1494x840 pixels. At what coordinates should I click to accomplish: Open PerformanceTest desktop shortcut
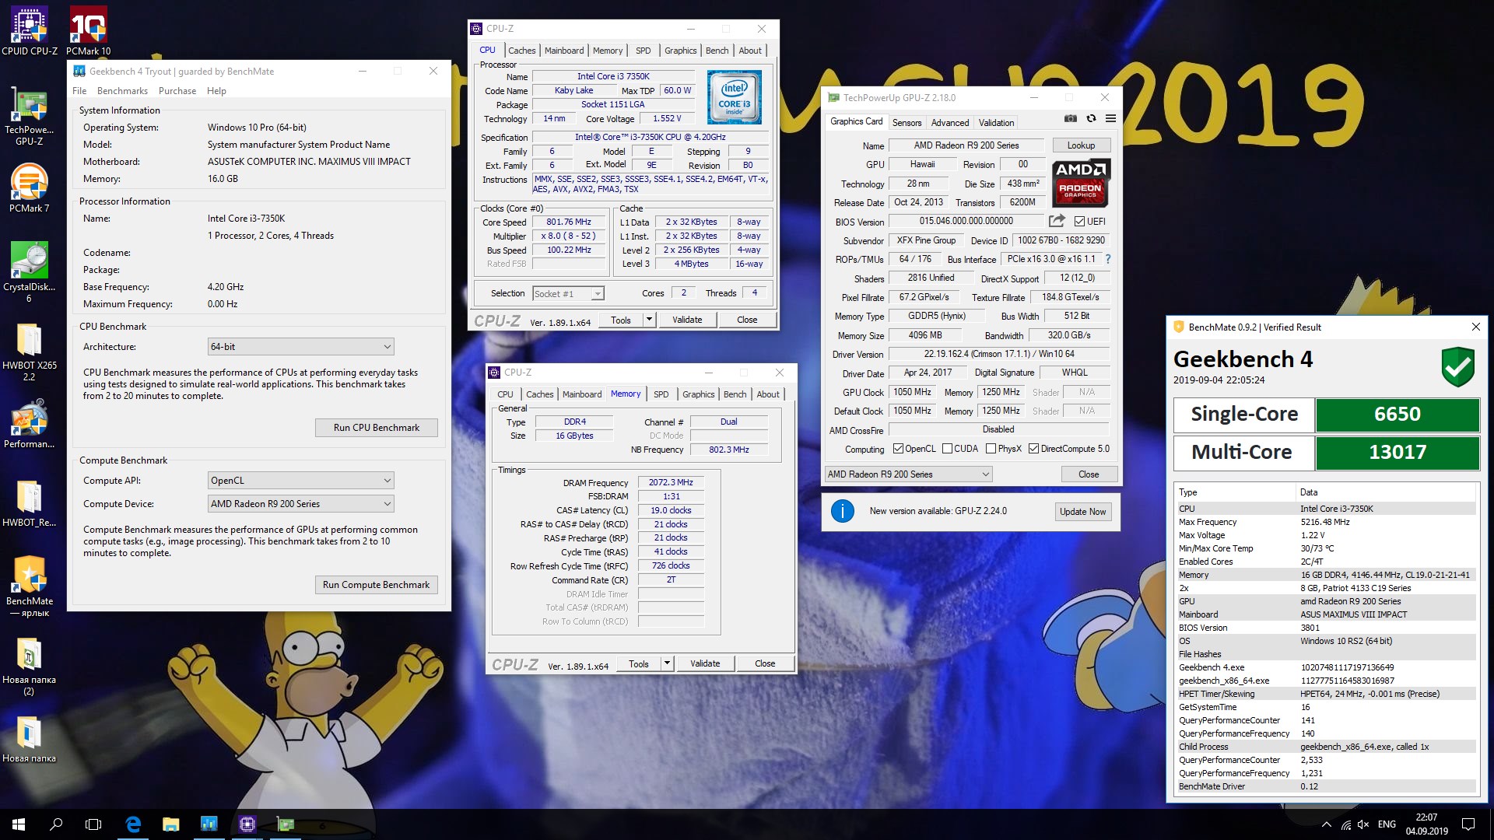tap(29, 424)
